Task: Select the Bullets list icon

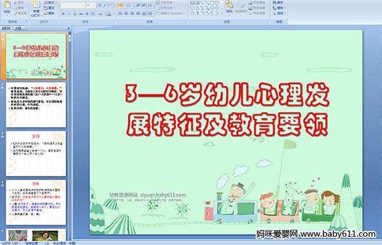Action: [x=120, y=5]
